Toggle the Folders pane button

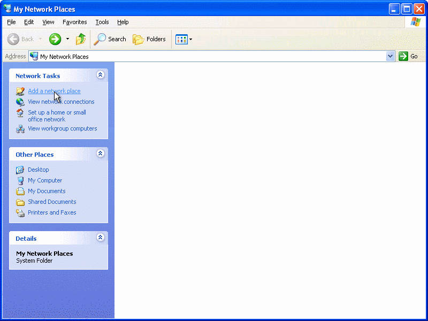(x=149, y=39)
